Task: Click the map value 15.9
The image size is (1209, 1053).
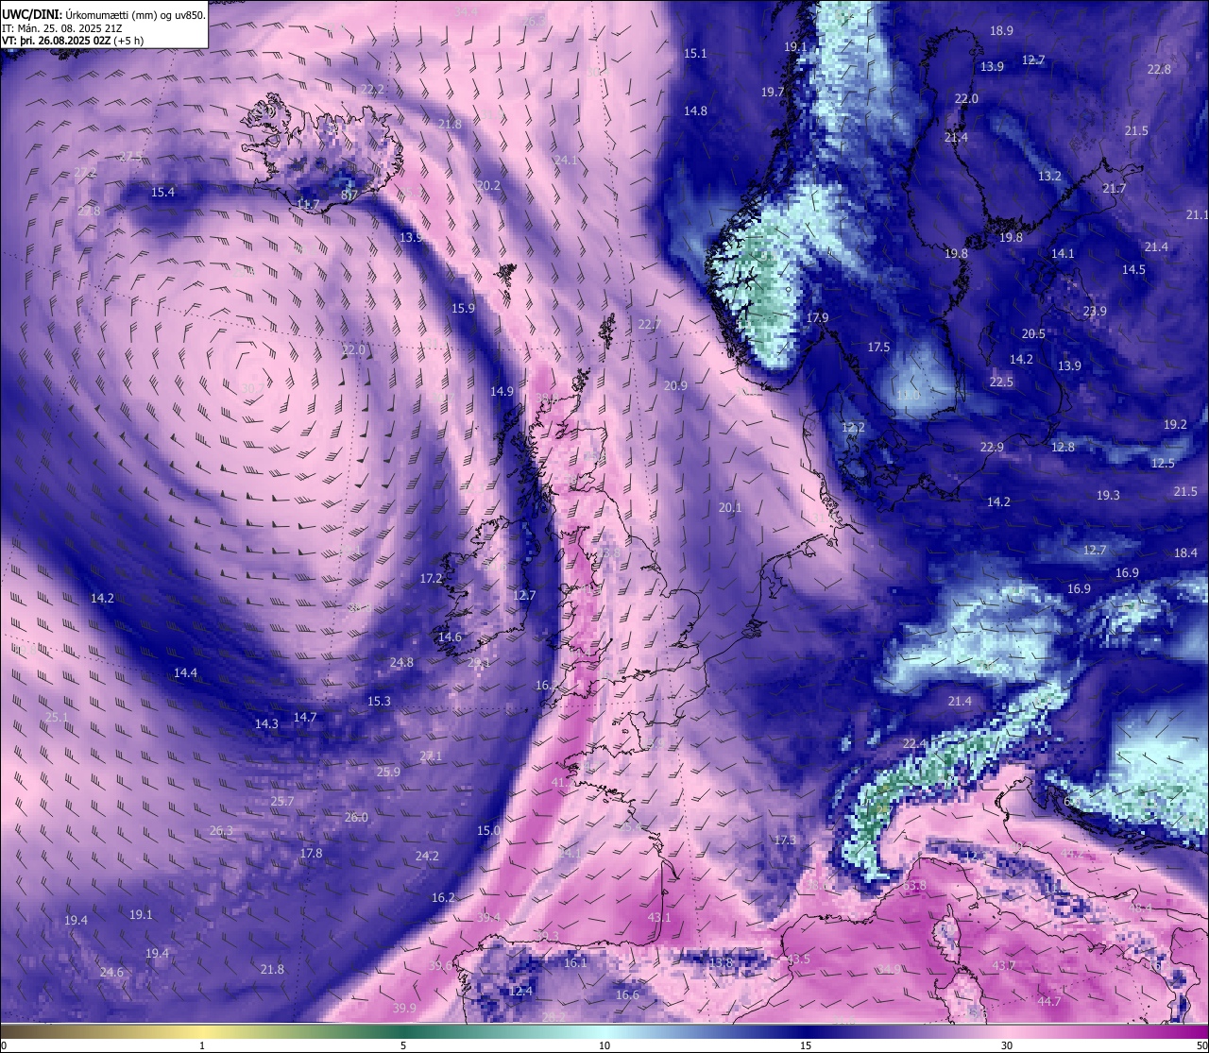Action: point(463,309)
